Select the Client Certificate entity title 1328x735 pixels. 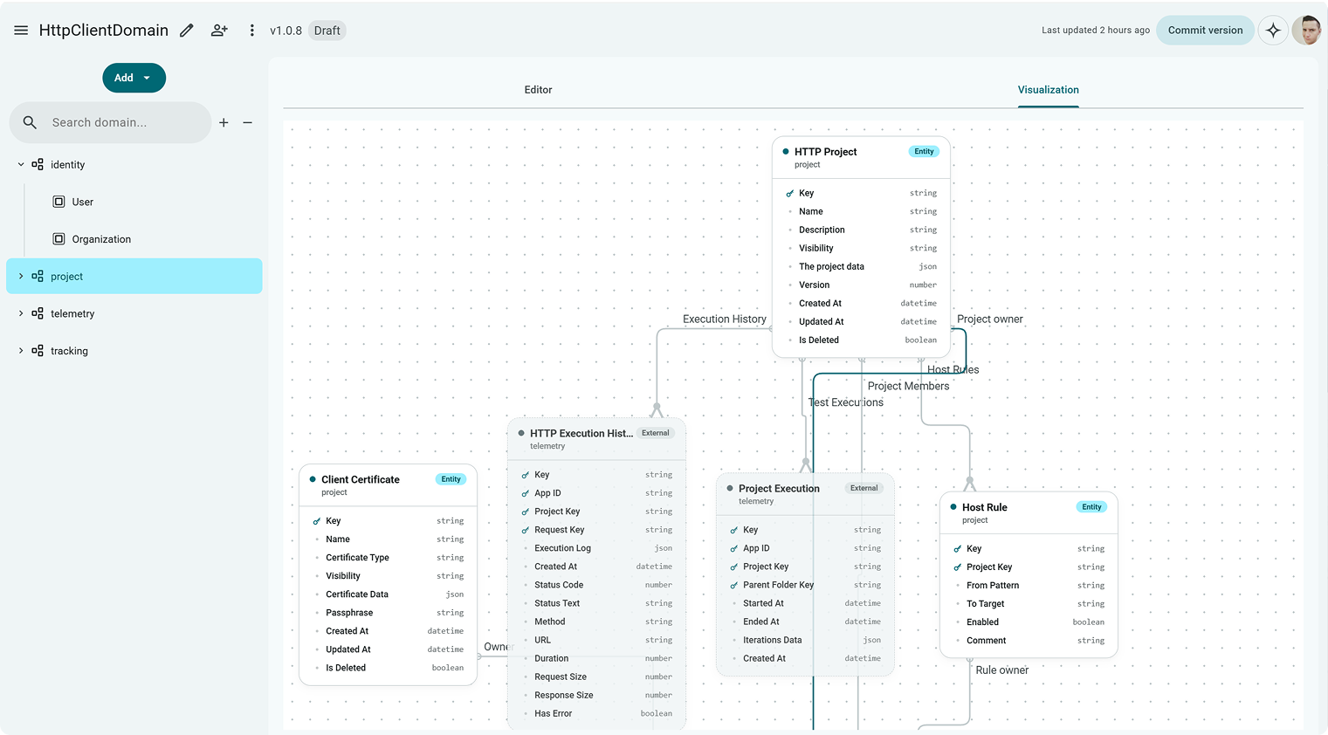point(360,479)
